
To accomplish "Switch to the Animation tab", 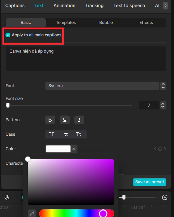I will pos(64,6).
